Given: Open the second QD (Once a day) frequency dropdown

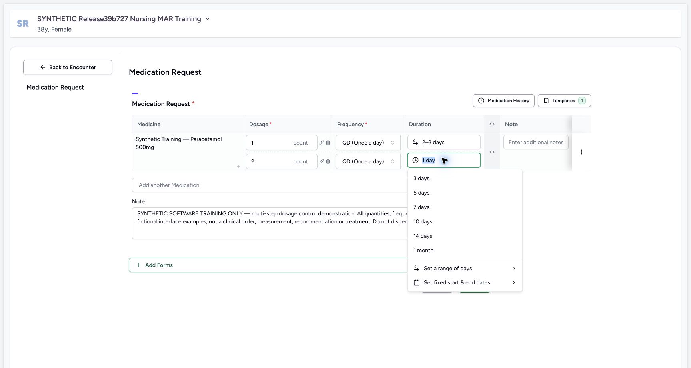Looking at the screenshot, I should [368, 161].
